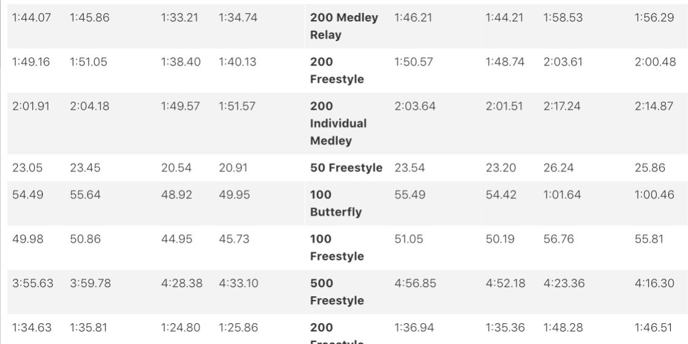688x344 pixels.
Task: Click the 500 Freestyle event label
Action: [x=336, y=291]
